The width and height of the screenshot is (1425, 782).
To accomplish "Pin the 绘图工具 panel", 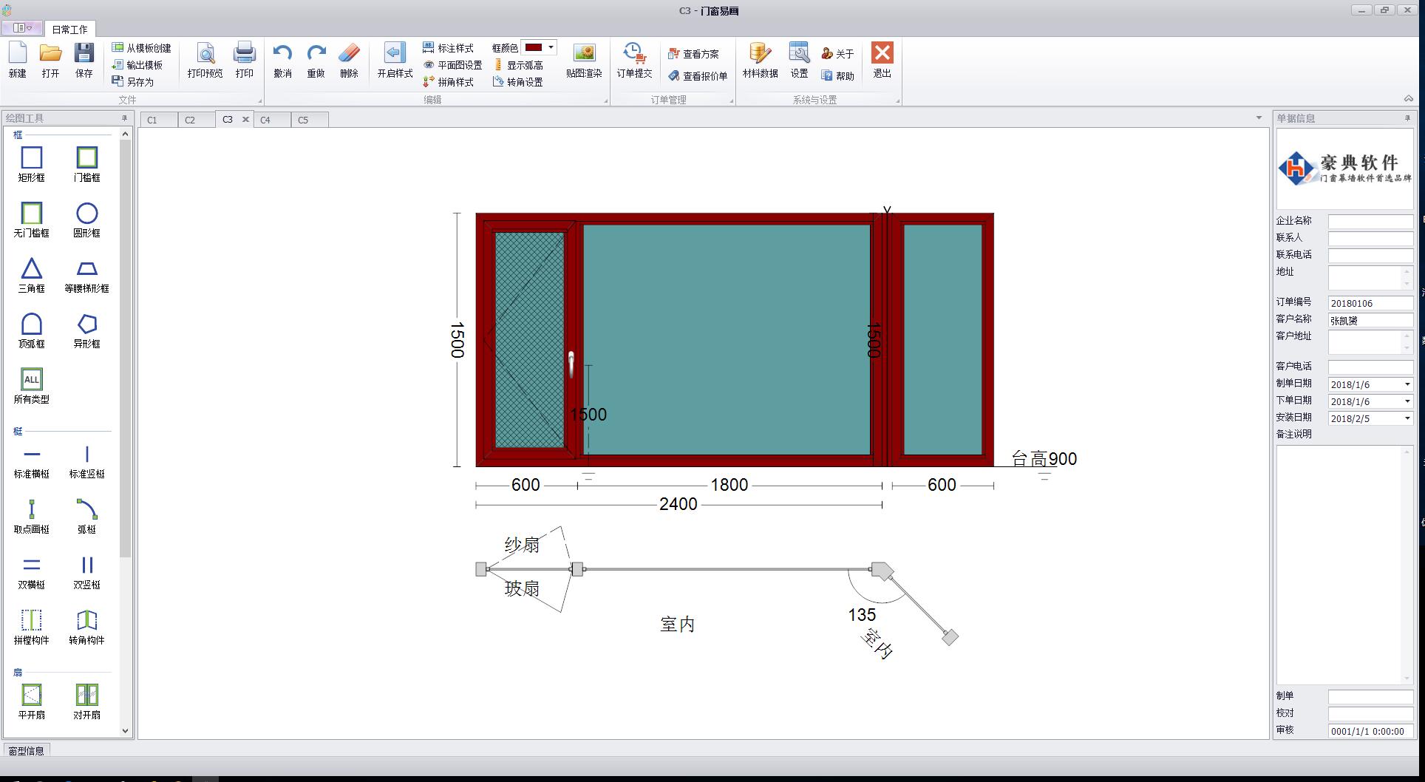I will tap(124, 118).
